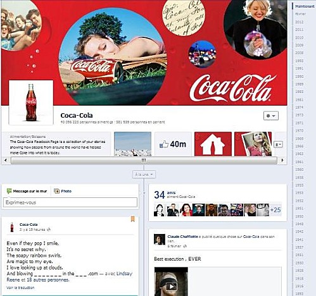Jump to 2009 on the timeline
Screen dimensions: 316x296
(x=299, y=45)
